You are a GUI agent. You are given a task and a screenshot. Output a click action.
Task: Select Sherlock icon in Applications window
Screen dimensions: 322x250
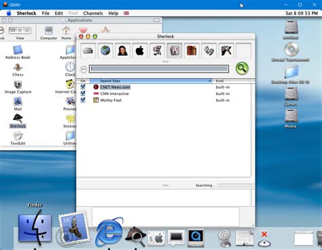[x=18, y=121]
